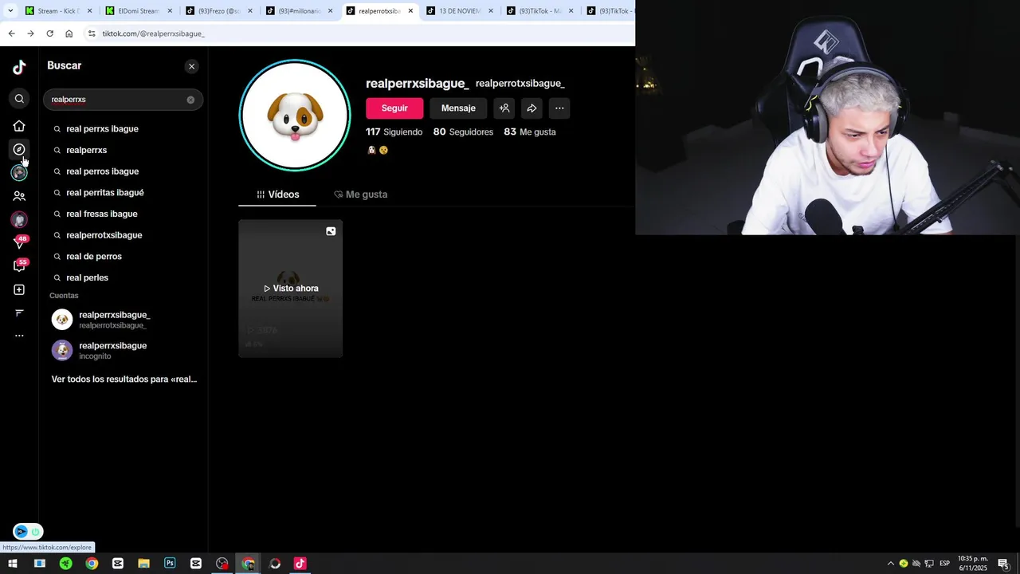
Task: Open Windows Start menu
Action: pyautogui.click(x=13, y=564)
